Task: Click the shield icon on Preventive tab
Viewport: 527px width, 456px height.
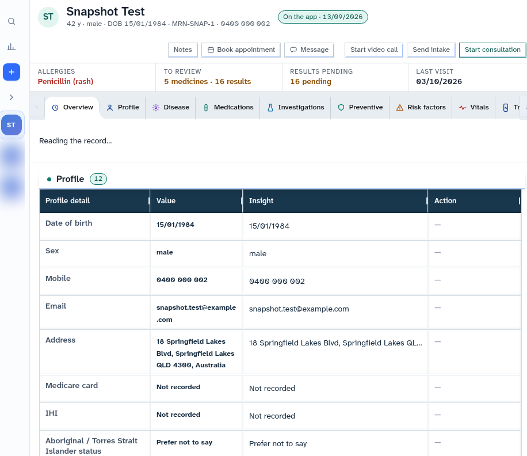Action: coord(341,108)
